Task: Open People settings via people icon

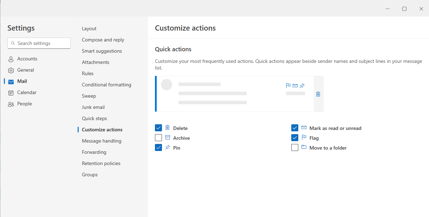Action: (x=11, y=104)
